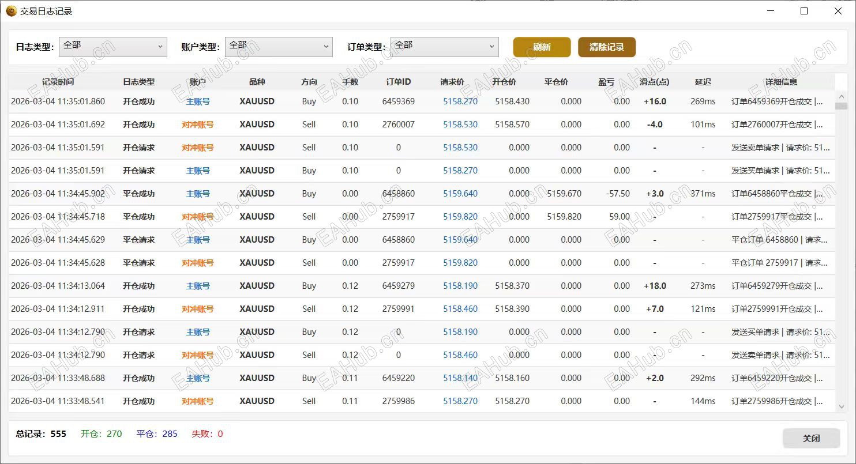Image resolution: width=856 pixels, height=464 pixels.
Task: Select the open price 5158.570
Action: tap(512, 125)
